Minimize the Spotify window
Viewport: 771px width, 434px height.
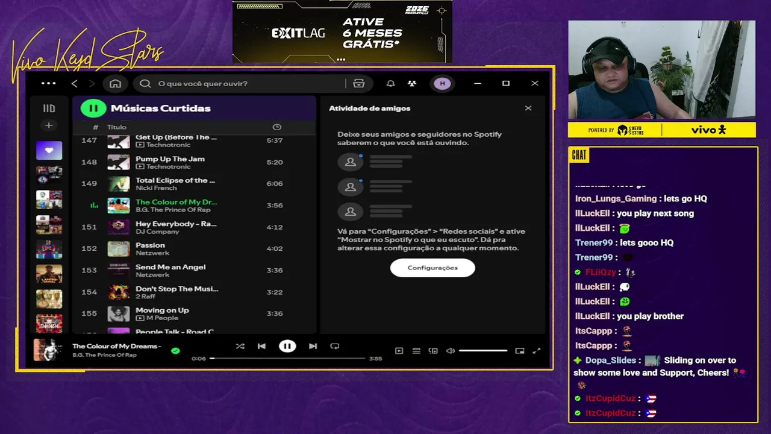(478, 83)
